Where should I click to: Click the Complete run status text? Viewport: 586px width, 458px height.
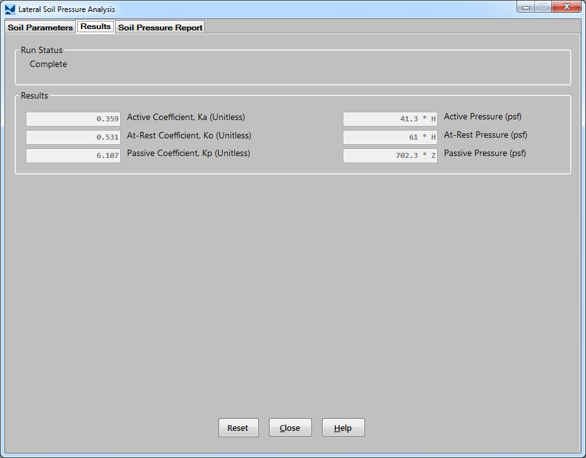(48, 64)
